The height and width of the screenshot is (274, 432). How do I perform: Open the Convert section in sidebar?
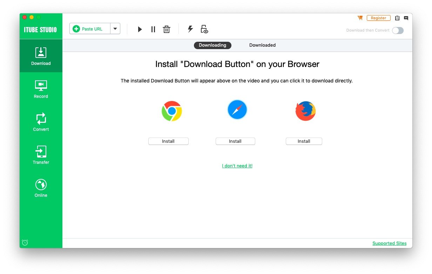[41, 122]
